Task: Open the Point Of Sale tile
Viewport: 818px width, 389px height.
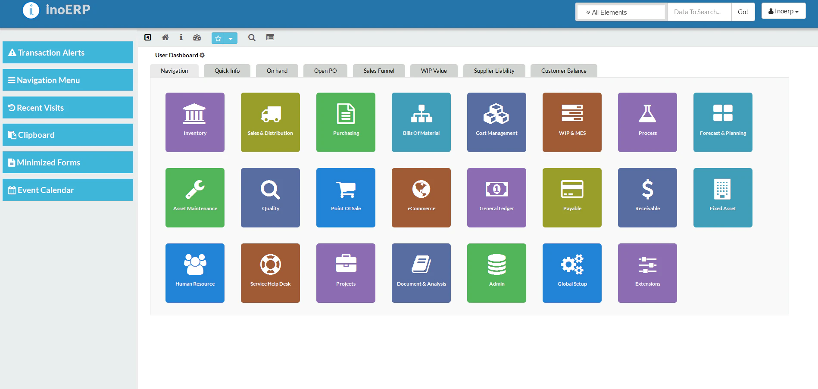Action: [x=346, y=198]
